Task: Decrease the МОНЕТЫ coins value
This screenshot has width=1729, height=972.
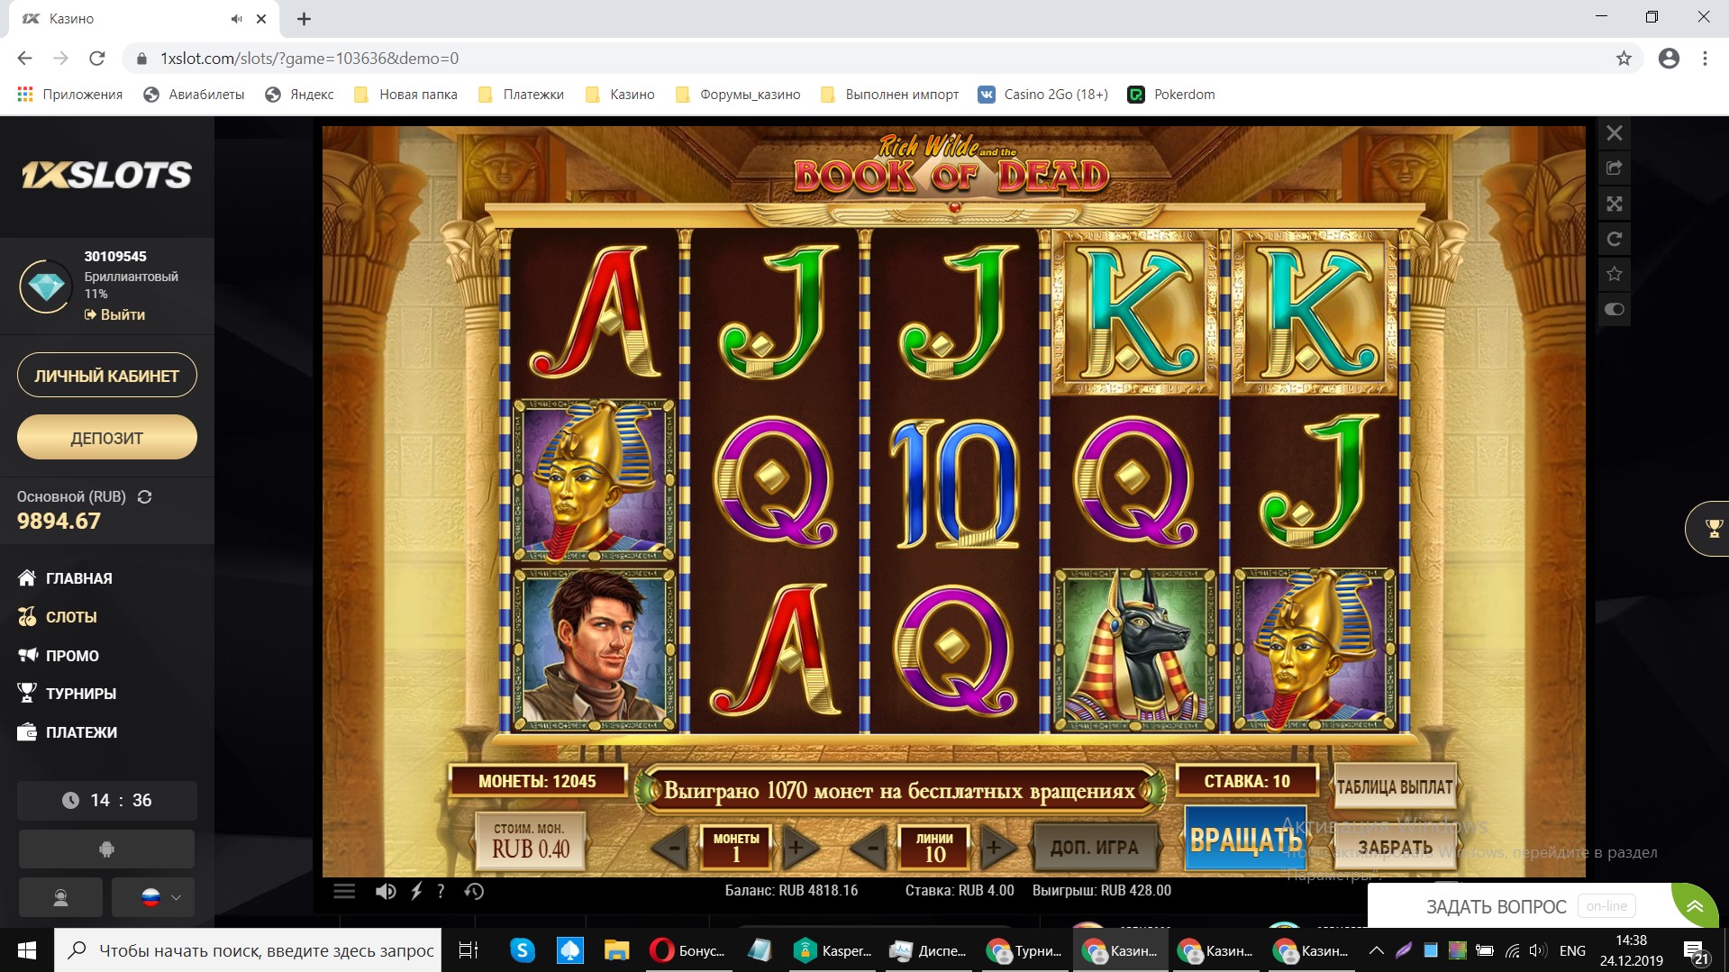Action: point(671,847)
